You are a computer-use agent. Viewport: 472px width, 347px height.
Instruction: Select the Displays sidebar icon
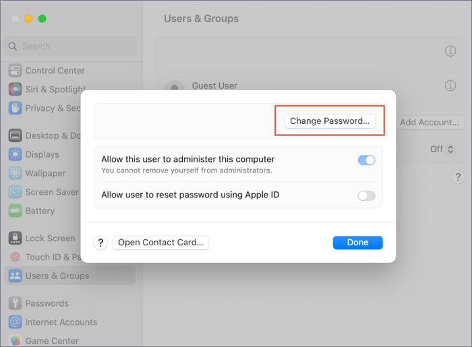15,154
